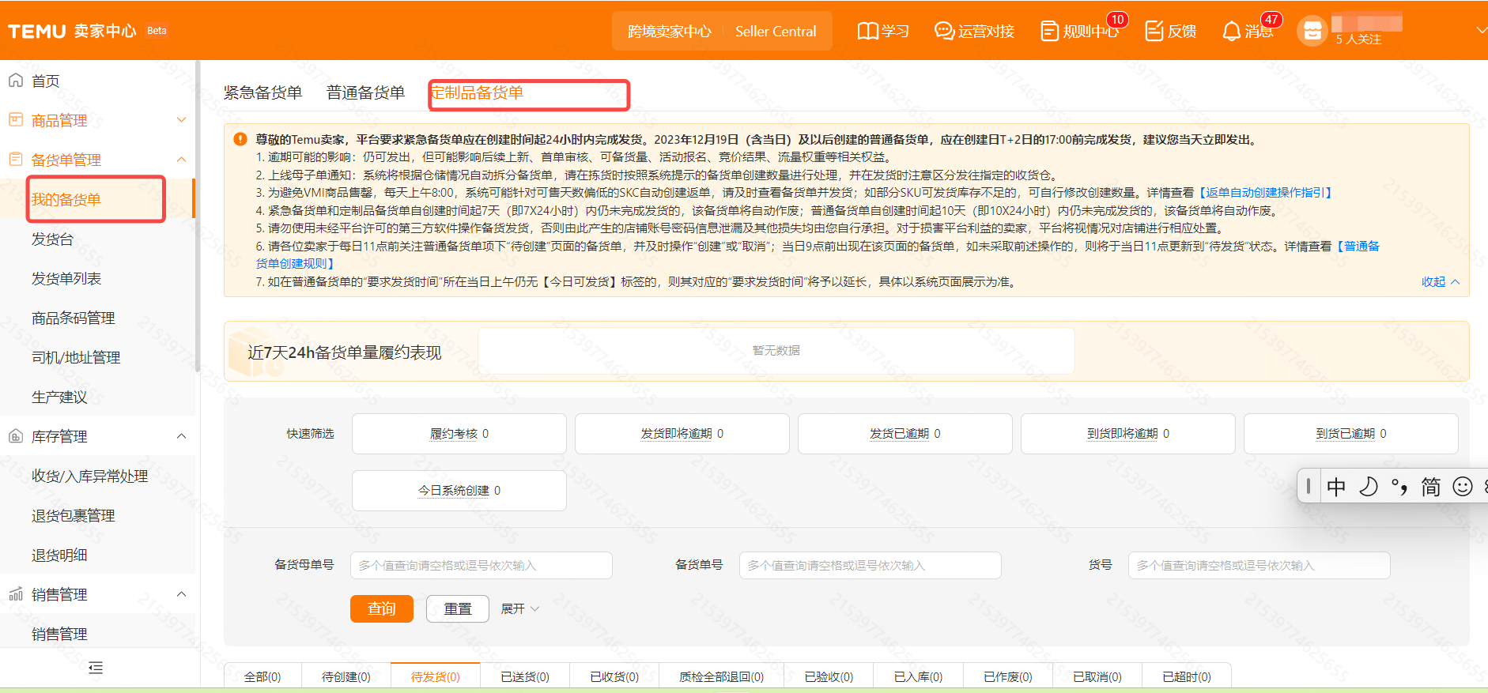Screen dimensions: 1488x693
Task: Collapse the sidebar menu icon
Action: pyautogui.click(x=96, y=668)
